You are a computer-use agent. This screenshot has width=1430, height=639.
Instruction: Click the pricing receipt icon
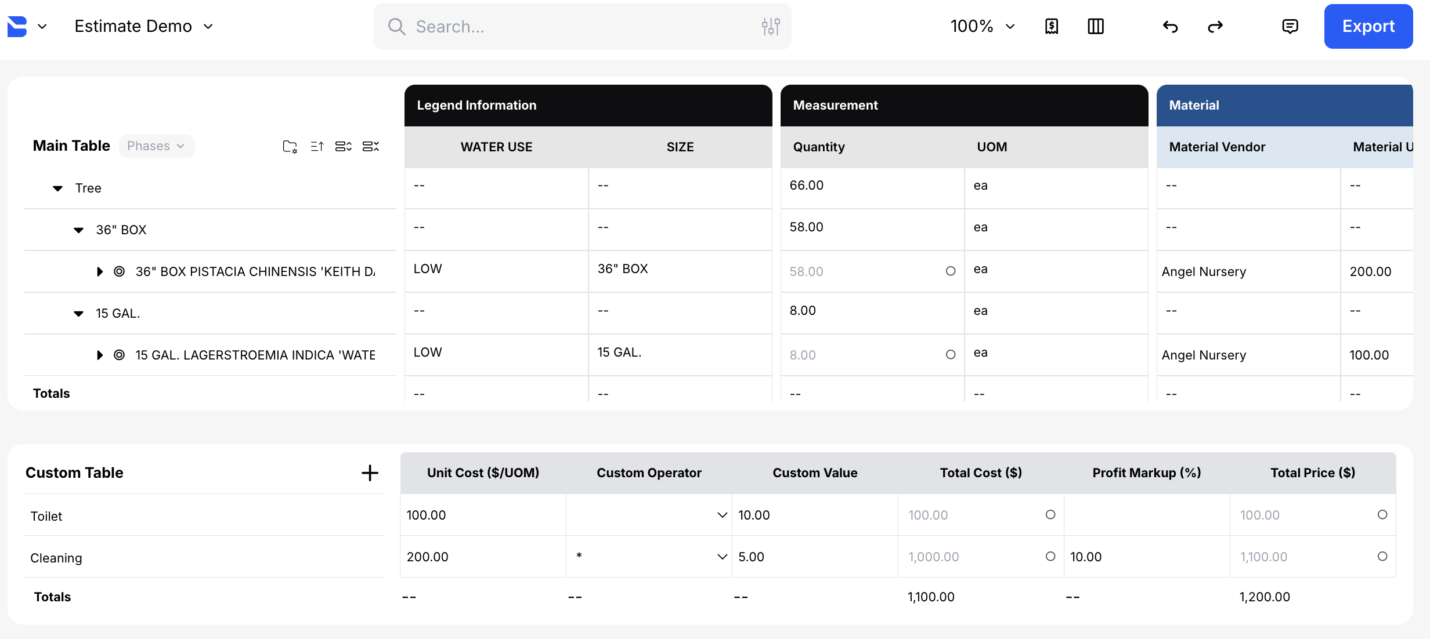[x=1051, y=27]
